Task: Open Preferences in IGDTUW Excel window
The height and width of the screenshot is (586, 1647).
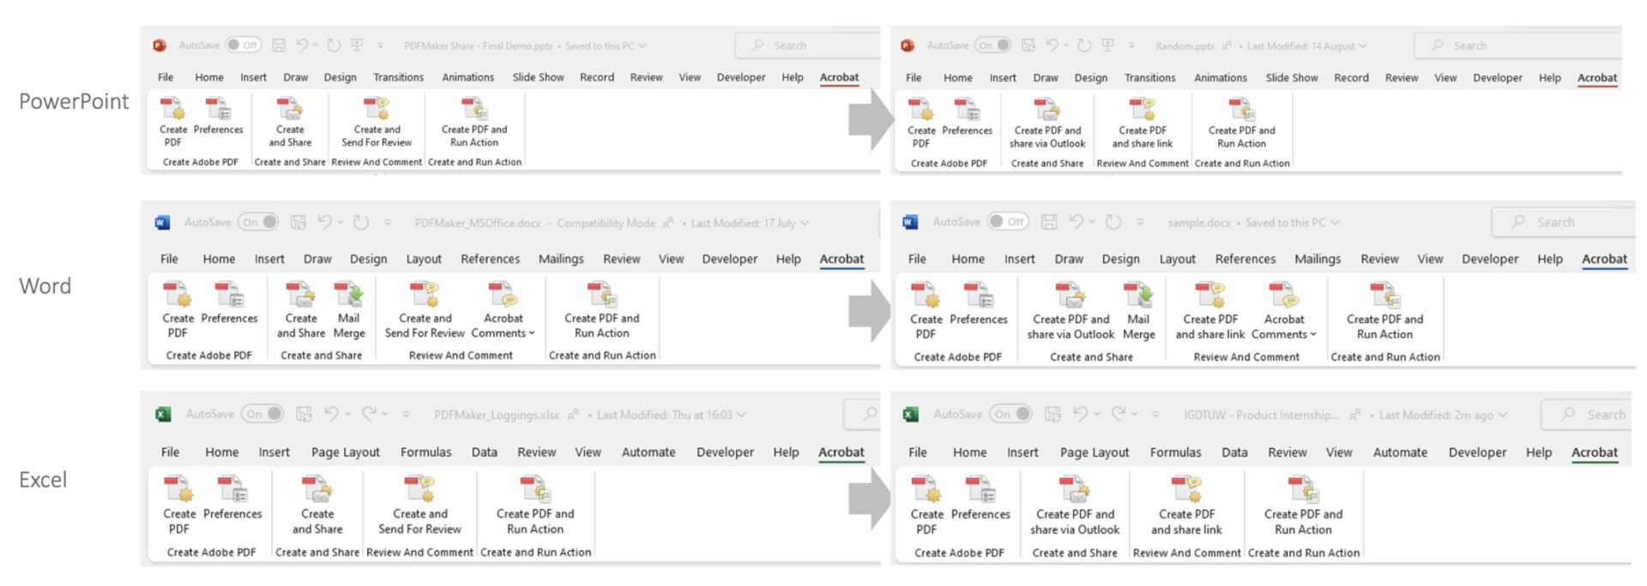Action: (x=980, y=499)
